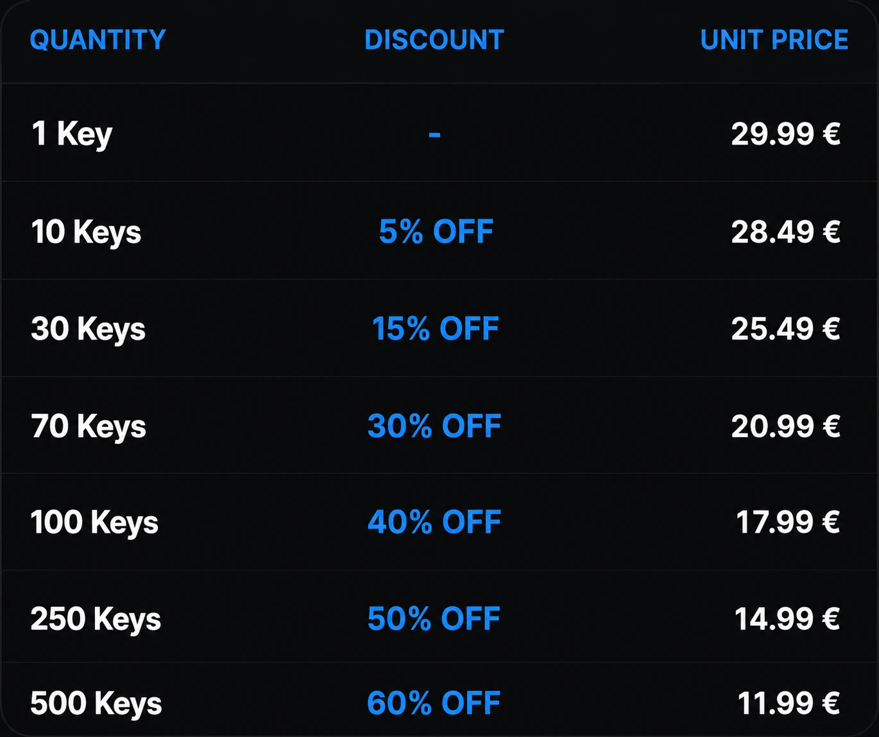The height and width of the screenshot is (737, 879).
Task: Select the 10 Keys quantity option
Action: coord(86,232)
